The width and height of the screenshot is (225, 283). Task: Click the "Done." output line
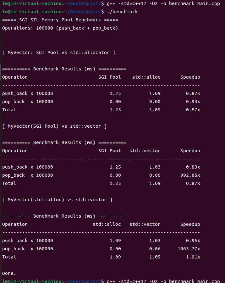(9, 273)
